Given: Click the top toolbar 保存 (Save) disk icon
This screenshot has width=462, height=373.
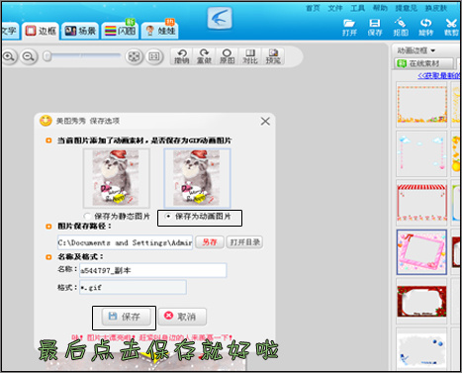Looking at the screenshot, I should click(x=375, y=27).
